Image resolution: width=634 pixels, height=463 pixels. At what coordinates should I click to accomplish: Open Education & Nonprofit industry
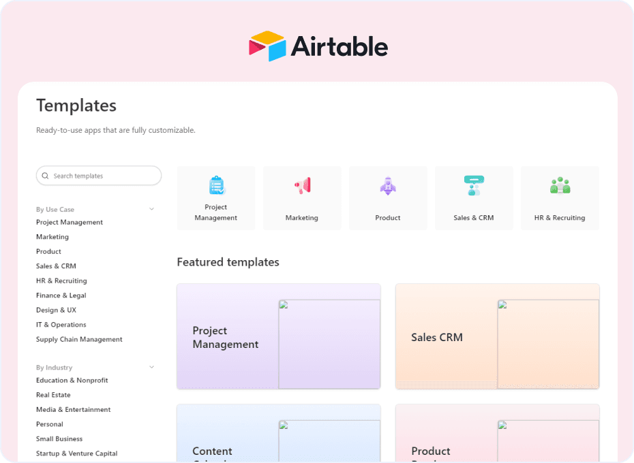[72, 380]
